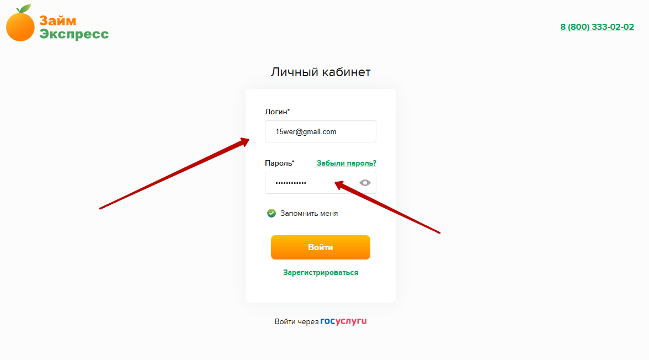Open the Зарегистрироваться registration link

320,273
